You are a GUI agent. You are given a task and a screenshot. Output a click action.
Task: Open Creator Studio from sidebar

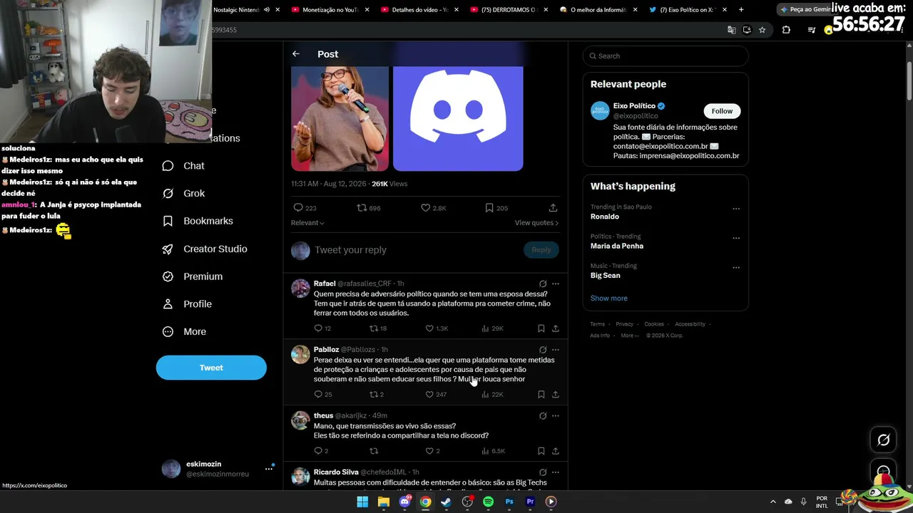tap(204, 249)
